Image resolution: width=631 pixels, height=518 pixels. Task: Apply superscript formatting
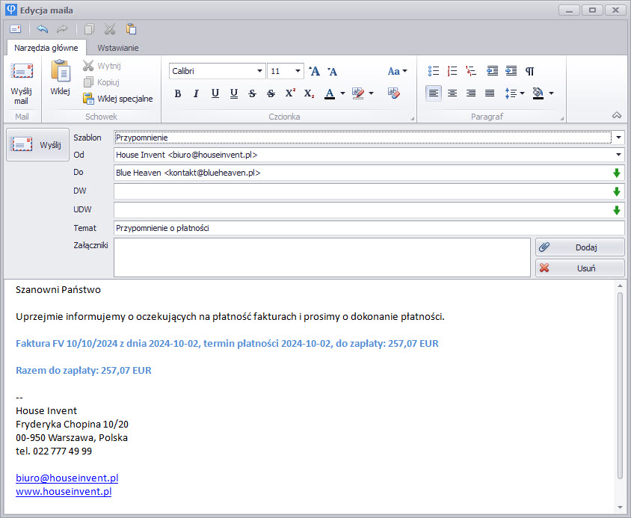point(290,93)
